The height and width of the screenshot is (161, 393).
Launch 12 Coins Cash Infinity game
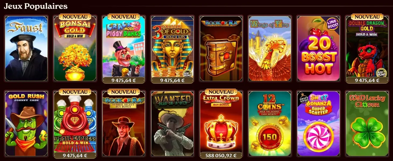click(x=270, y=124)
